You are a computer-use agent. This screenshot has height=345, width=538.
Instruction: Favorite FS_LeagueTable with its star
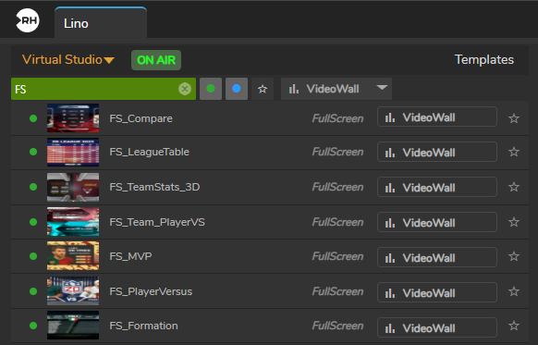pos(514,152)
